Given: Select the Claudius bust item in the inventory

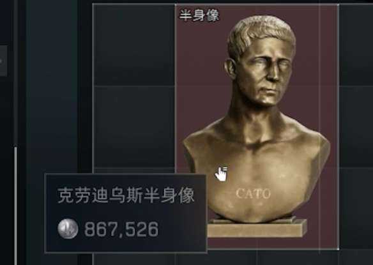Looking at the screenshot, I should coord(257,126).
